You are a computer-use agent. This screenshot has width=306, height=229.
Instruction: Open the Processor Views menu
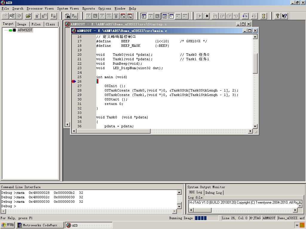tap(40, 8)
